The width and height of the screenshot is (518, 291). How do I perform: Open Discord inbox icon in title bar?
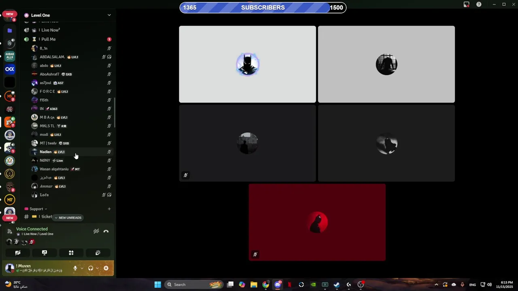point(466,4)
